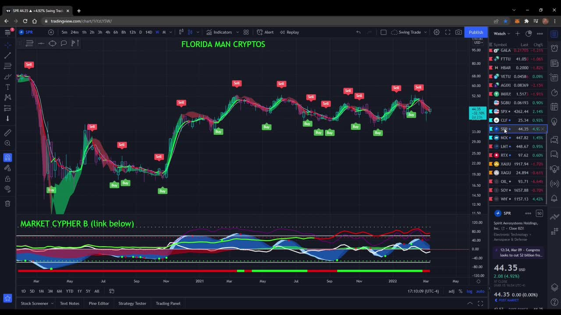Expand the favorite indicators chevron after Indicators
The width and height of the screenshot is (561, 315).
click(238, 32)
